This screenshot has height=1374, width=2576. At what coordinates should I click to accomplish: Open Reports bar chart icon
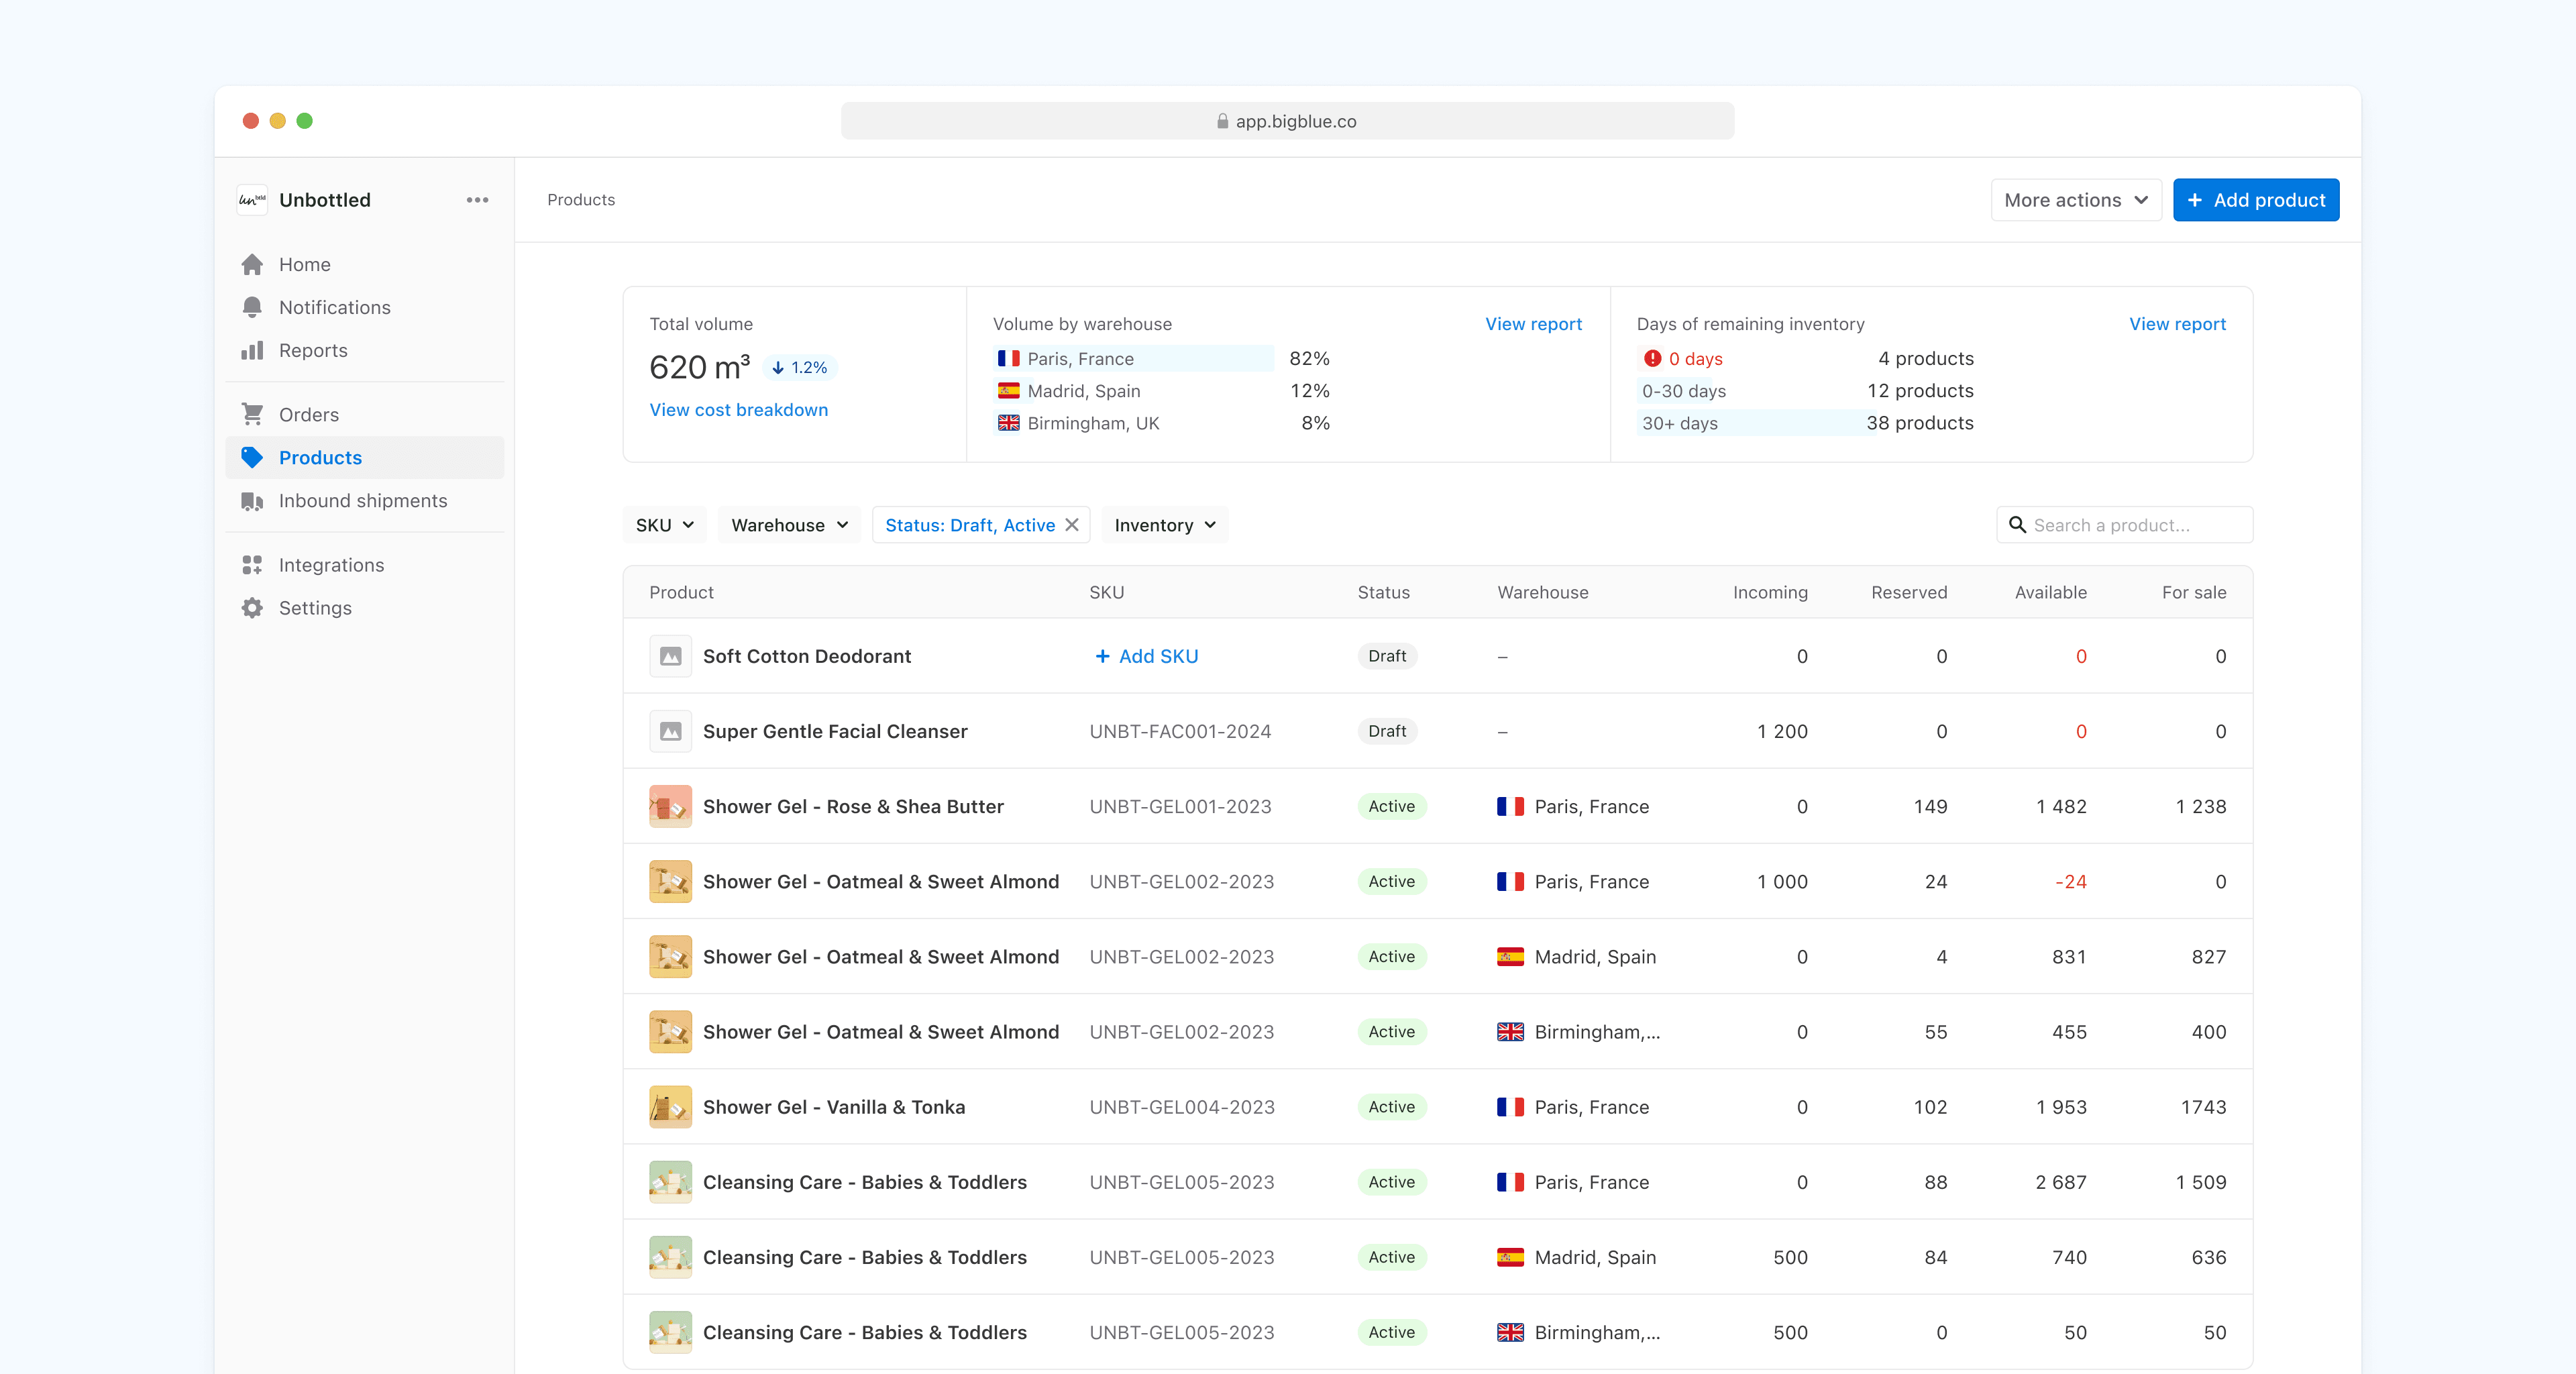pos(252,350)
